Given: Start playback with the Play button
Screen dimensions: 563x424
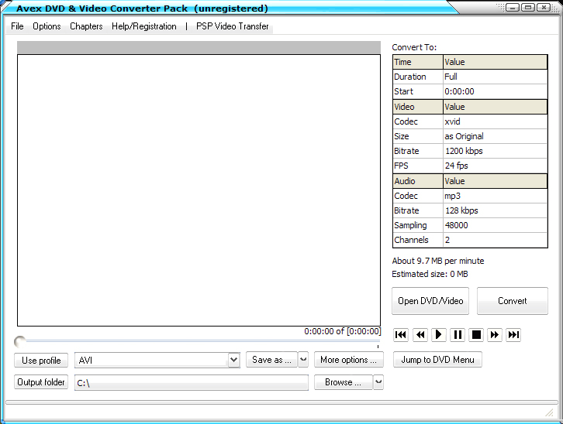Looking at the screenshot, I should [x=438, y=335].
